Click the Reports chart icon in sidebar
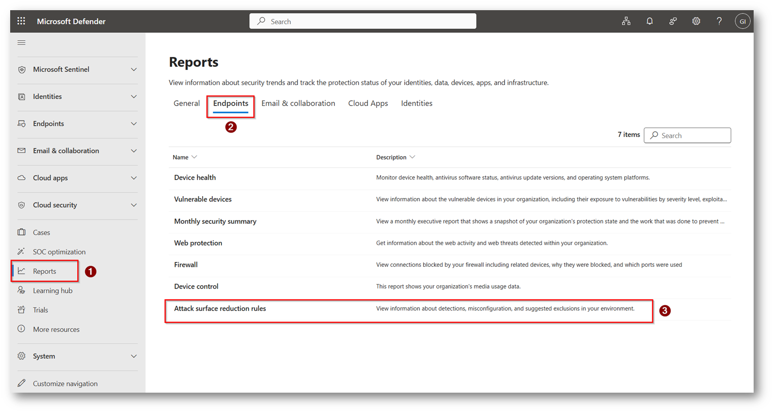 tap(21, 271)
